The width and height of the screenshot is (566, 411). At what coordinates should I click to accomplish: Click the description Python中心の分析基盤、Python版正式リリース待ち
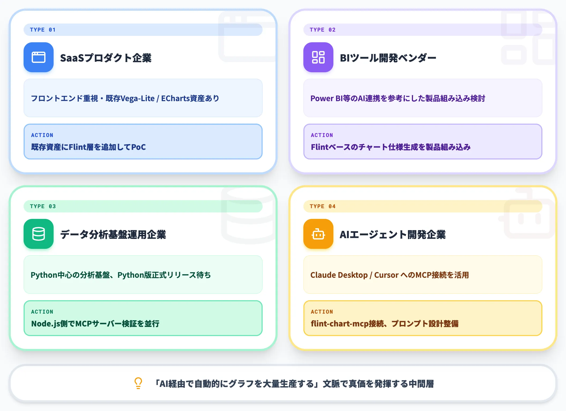click(121, 275)
